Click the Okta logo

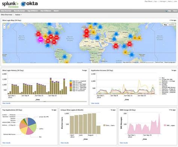pos(29,4)
